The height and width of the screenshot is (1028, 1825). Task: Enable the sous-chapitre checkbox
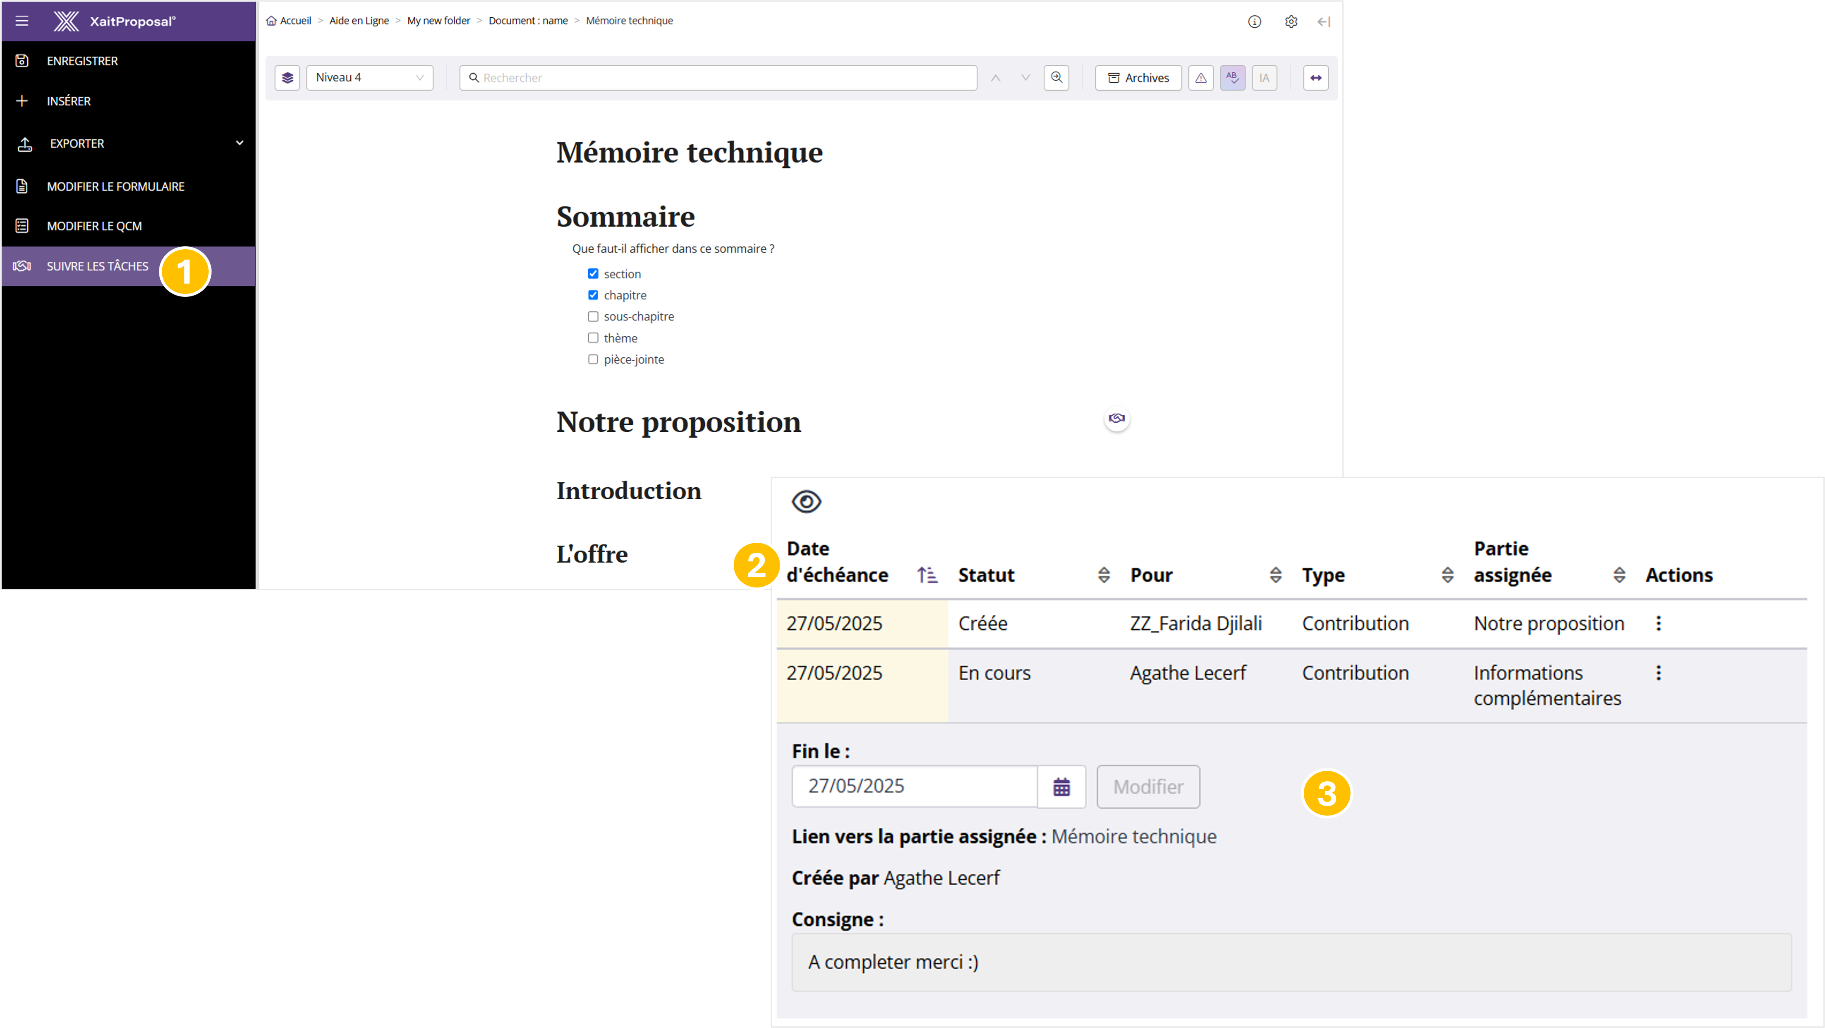(x=593, y=317)
